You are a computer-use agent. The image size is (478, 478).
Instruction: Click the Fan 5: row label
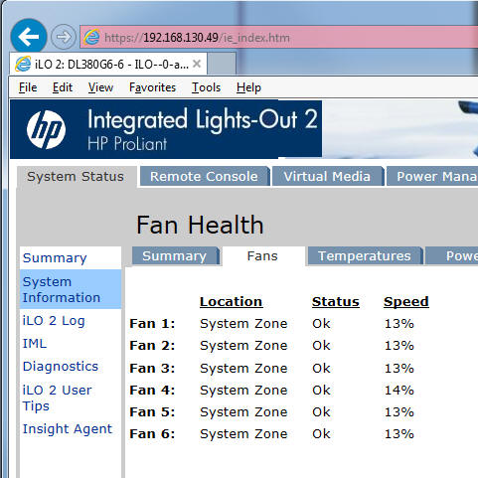[x=152, y=412]
